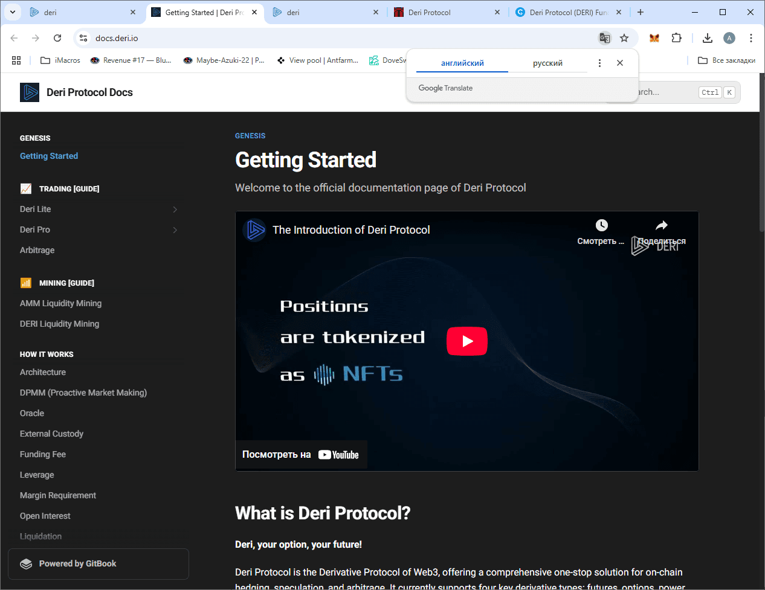Screen dimensions: 765x590
Task: Play the Deri Protocol intro video
Action: tap(467, 341)
